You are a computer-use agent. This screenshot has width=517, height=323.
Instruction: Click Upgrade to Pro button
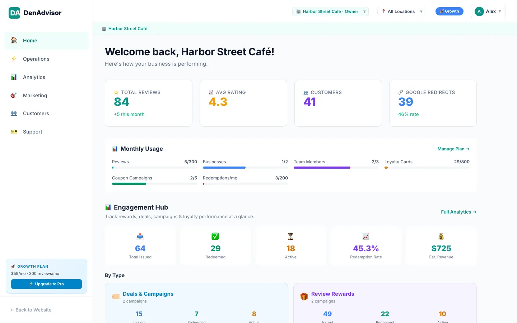(46, 284)
